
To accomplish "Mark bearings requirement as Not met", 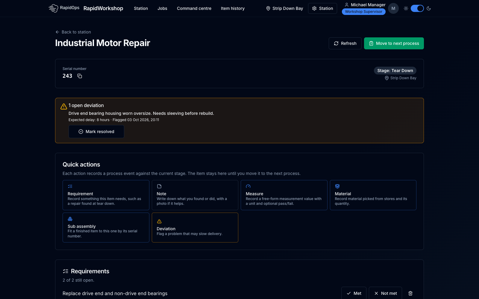I will tap(385, 293).
